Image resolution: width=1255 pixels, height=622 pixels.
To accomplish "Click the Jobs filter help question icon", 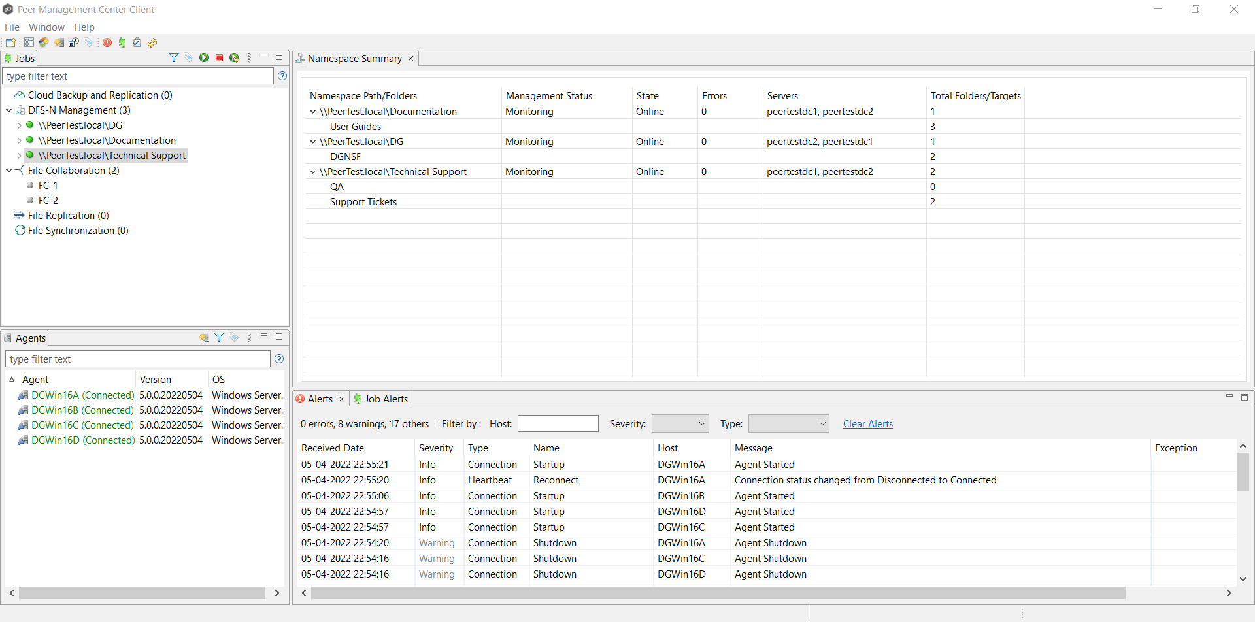I will coord(282,76).
